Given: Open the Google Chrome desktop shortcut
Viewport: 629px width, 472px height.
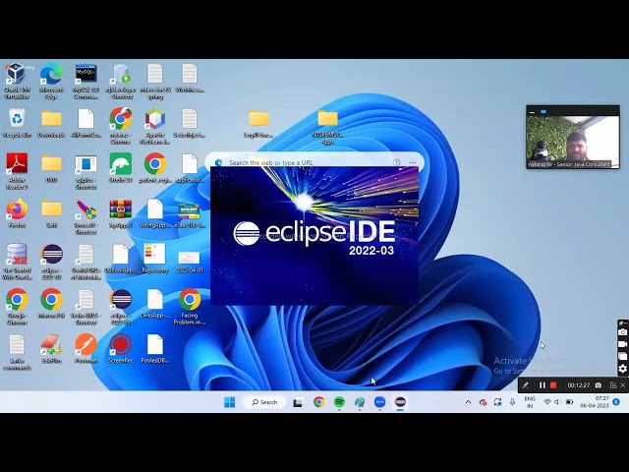Looking at the screenshot, I should 17,307.
